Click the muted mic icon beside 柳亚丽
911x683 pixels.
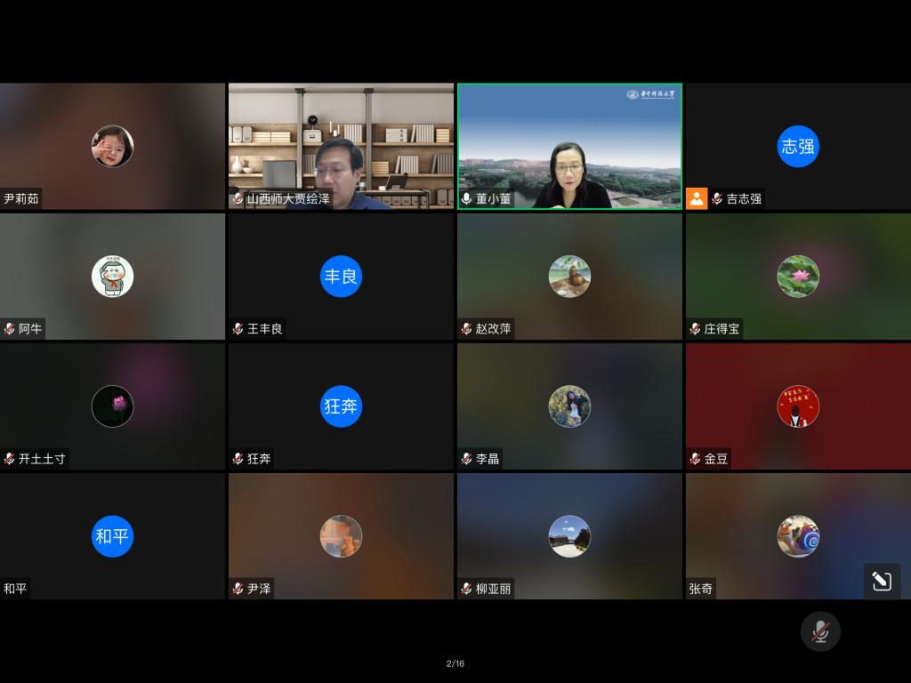466,589
